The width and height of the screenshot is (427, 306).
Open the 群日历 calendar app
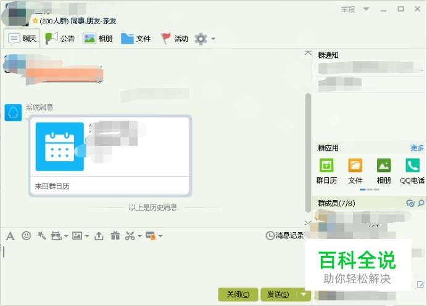(x=326, y=171)
